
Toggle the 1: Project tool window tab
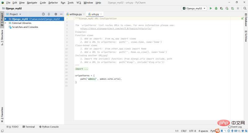coord(2,20)
